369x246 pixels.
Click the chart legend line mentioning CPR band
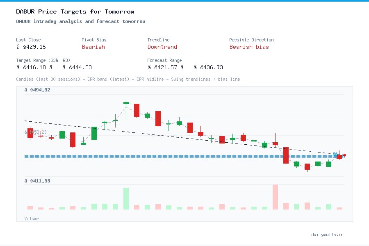coord(128,79)
